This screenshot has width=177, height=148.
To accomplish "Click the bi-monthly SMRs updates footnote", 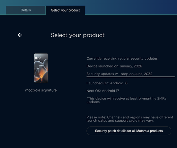I will coord(126,100).
